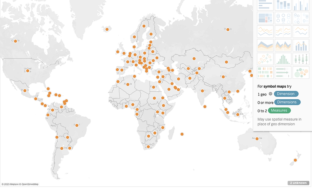Select the discrete area chart type

click(283, 45)
